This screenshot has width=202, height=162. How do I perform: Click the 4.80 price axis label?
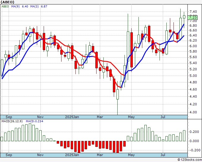click(193, 82)
